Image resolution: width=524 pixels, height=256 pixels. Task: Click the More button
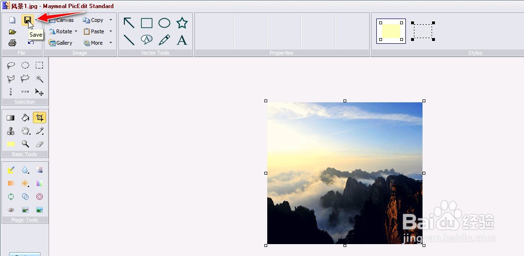point(93,43)
